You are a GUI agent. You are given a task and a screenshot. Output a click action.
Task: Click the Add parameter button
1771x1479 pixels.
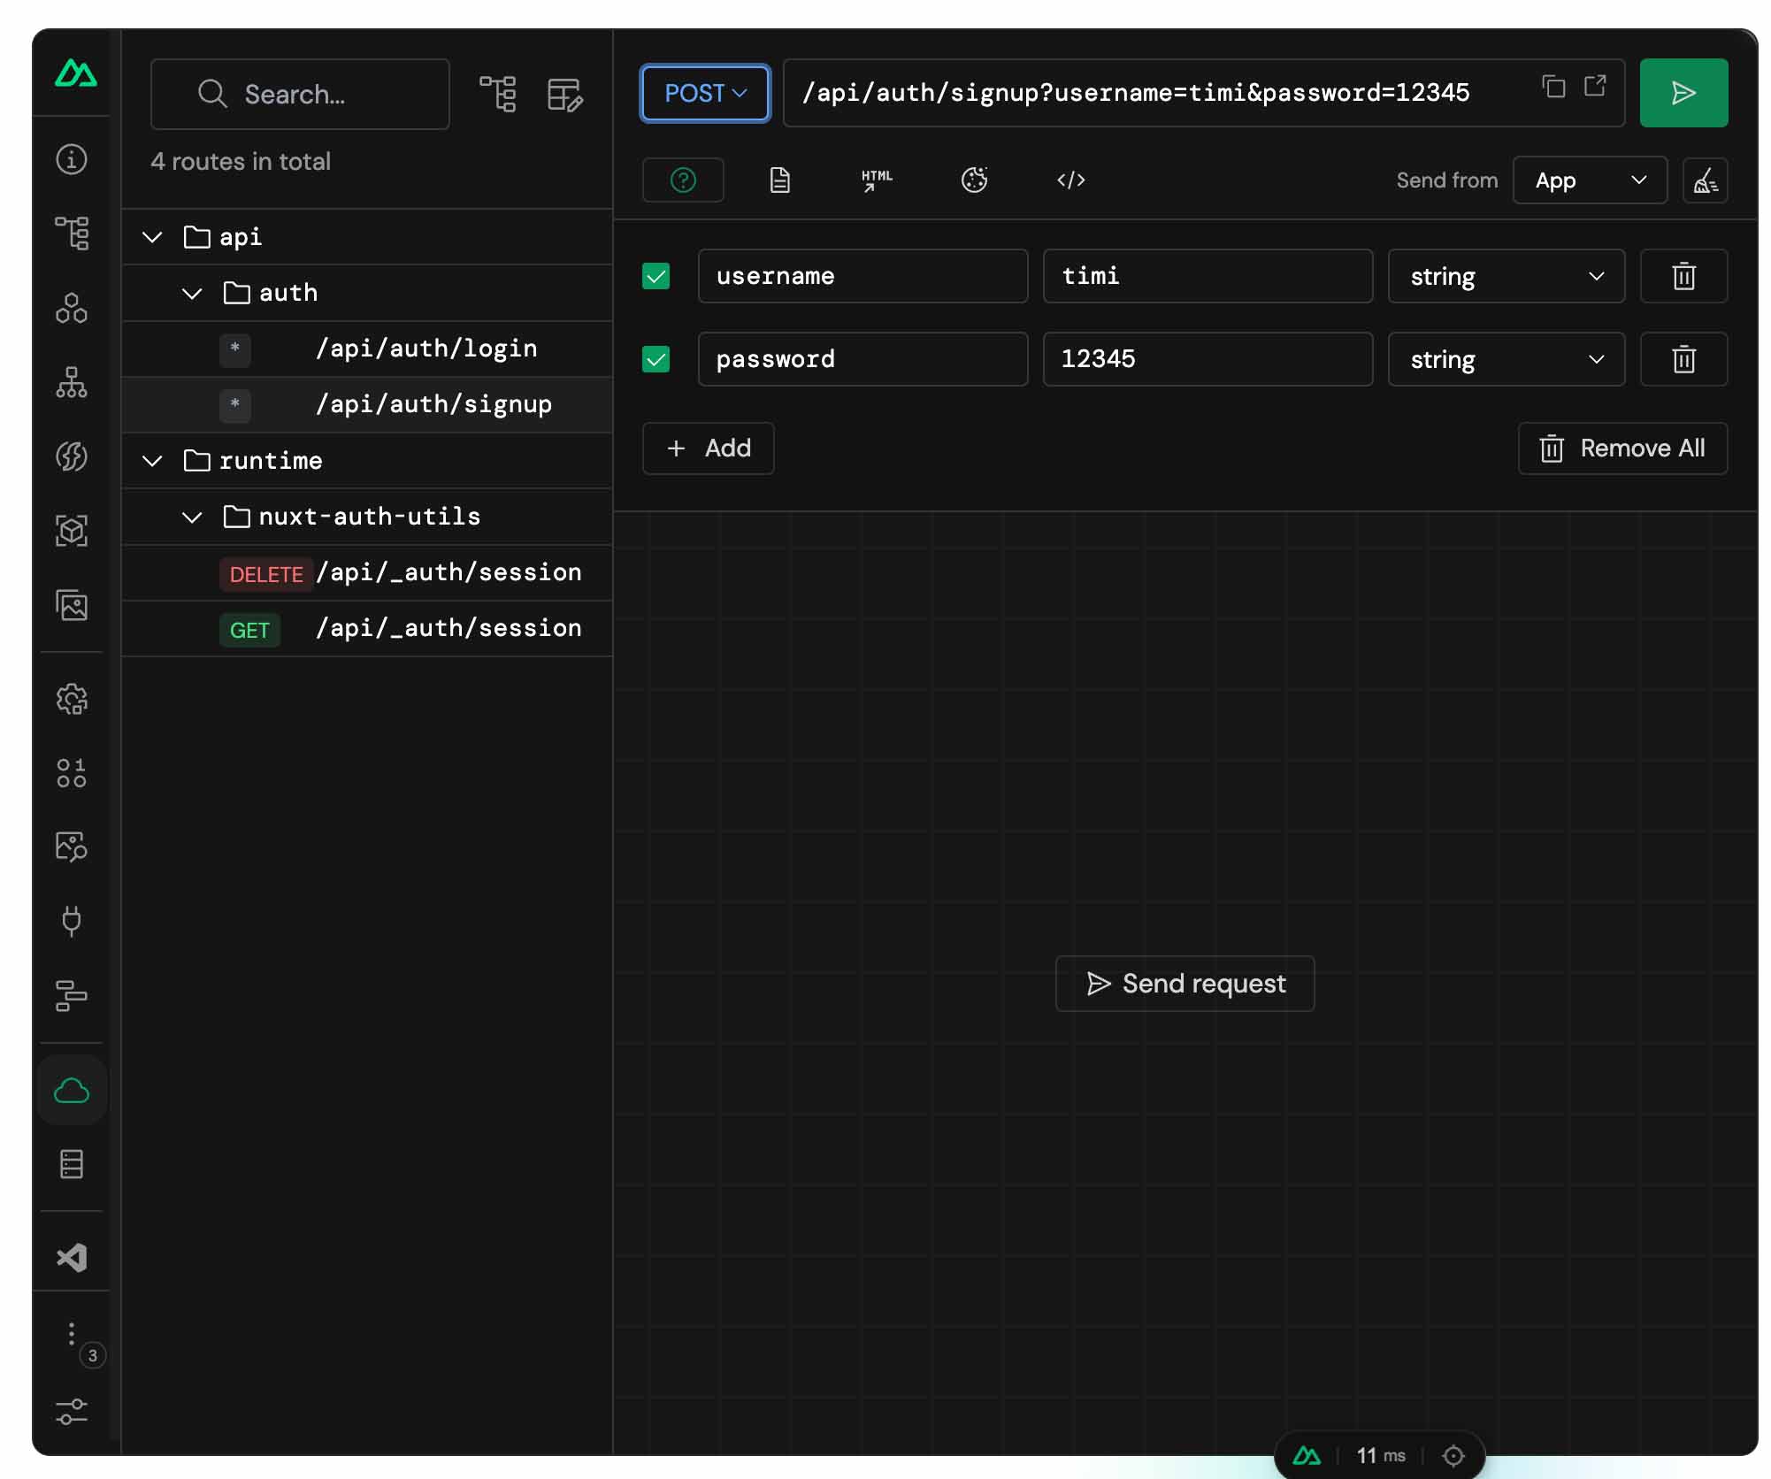[709, 447]
